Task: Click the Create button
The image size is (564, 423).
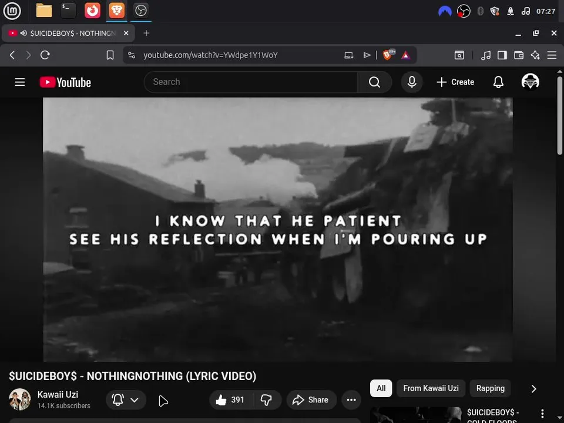Action: (455, 82)
